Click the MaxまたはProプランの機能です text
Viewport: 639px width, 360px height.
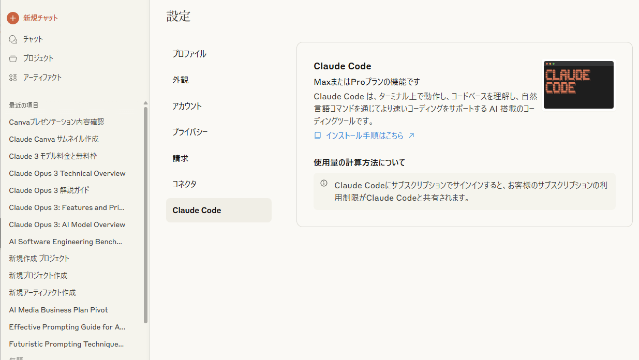pyautogui.click(x=367, y=82)
